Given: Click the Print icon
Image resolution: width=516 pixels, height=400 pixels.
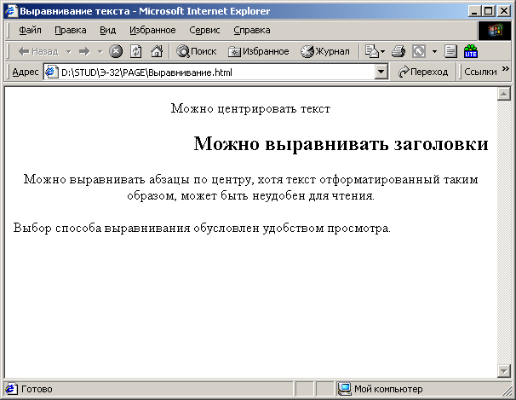Looking at the screenshot, I should click(x=398, y=51).
